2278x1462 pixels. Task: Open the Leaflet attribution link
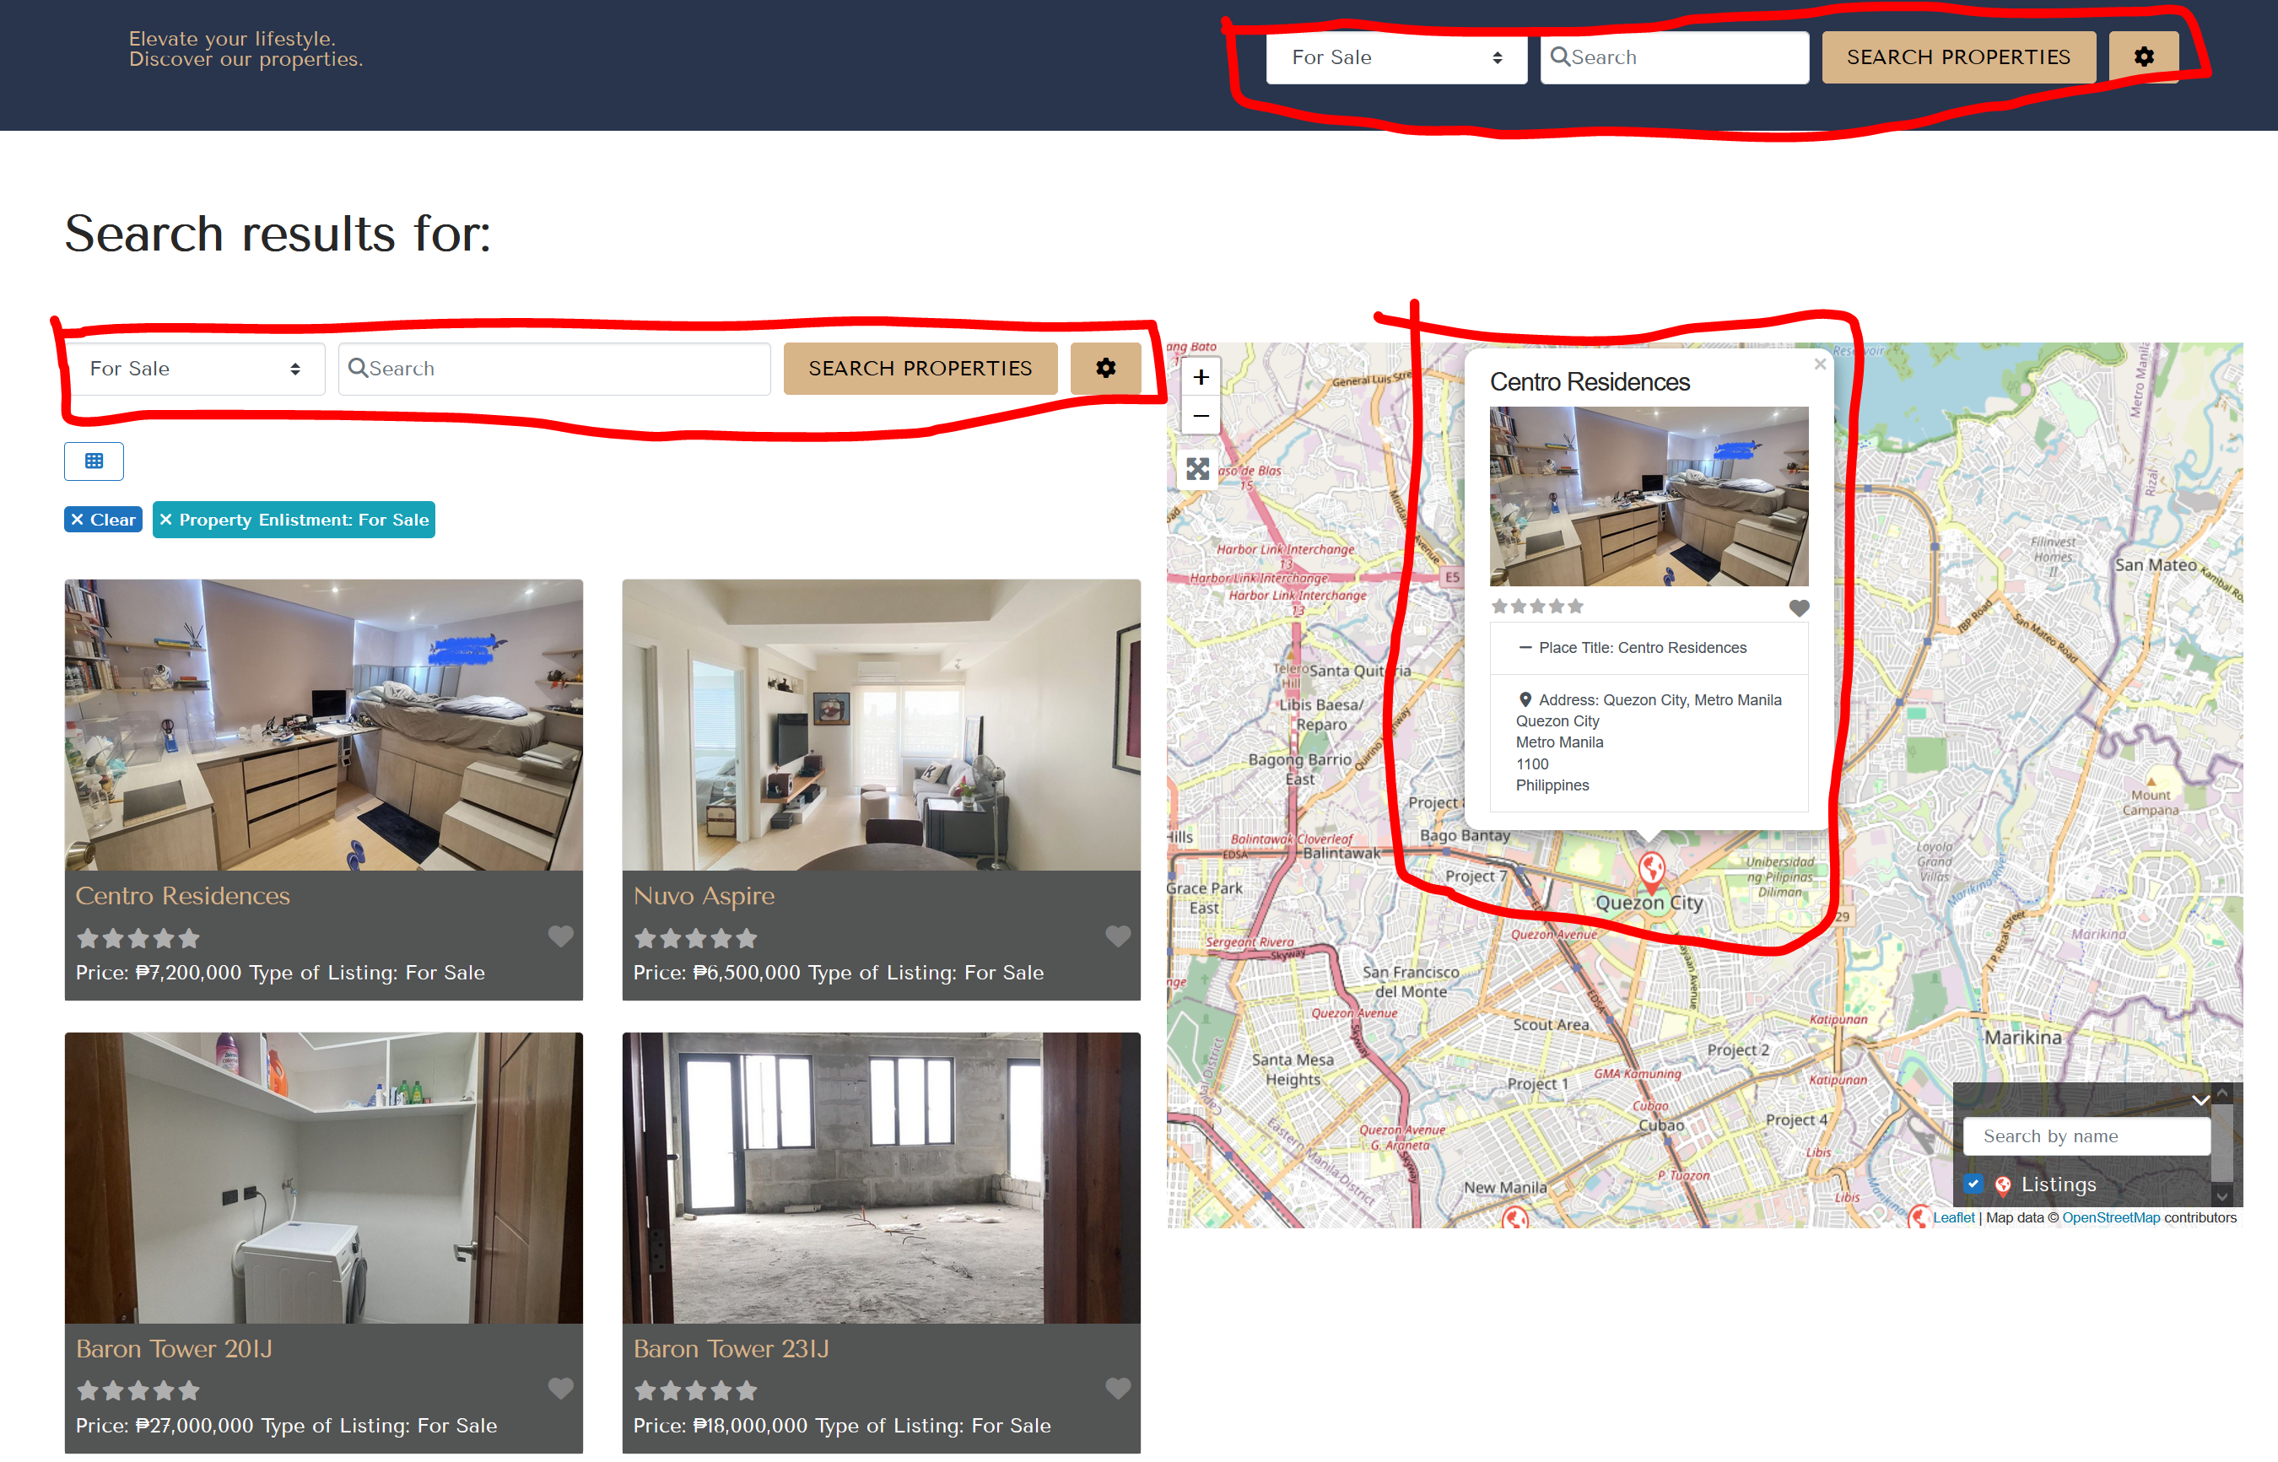tap(1953, 1218)
